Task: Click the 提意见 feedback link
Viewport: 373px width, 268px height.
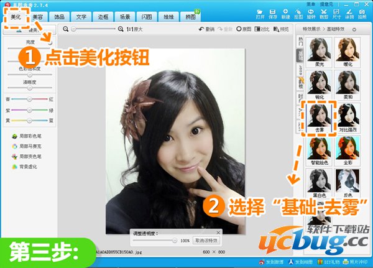Action: [326, 4]
